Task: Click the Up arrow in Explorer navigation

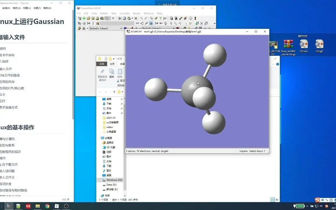Action: tap(114, 92)
